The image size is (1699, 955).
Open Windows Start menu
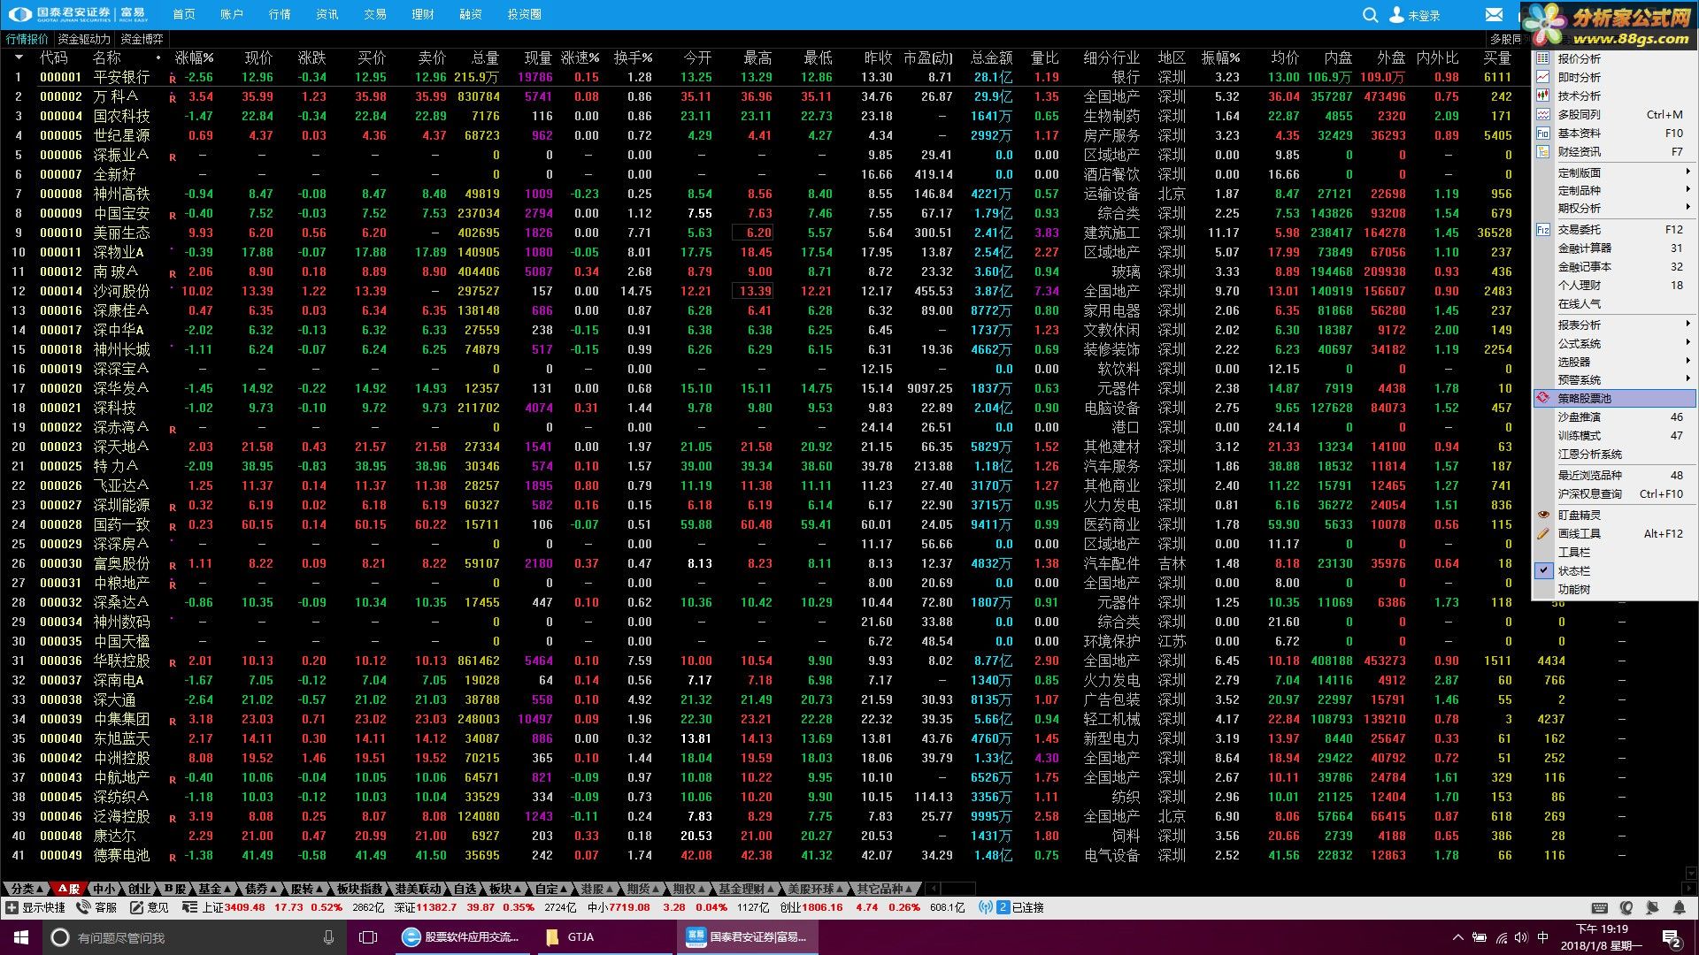21,937
